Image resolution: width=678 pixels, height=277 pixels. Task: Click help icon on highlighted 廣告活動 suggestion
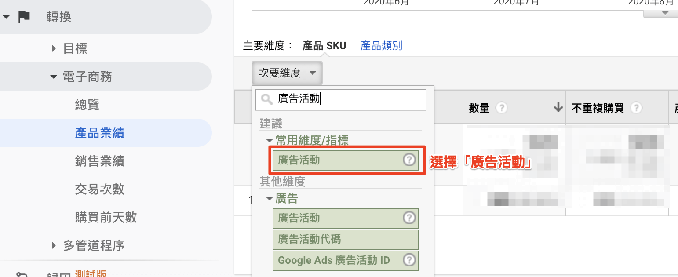click(409, 160)
